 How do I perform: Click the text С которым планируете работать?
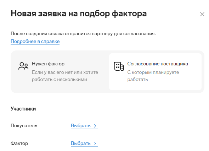click(x=153, y=76)
